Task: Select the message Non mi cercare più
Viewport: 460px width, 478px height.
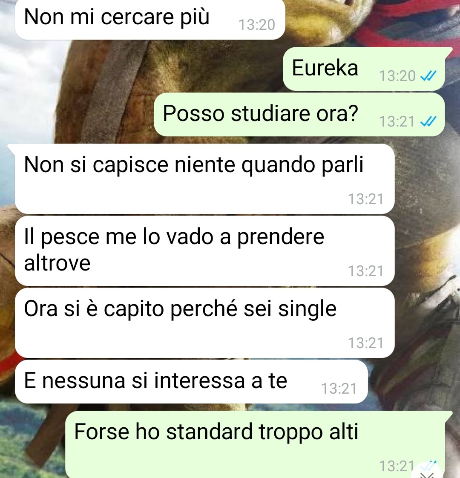Action: 150,19
